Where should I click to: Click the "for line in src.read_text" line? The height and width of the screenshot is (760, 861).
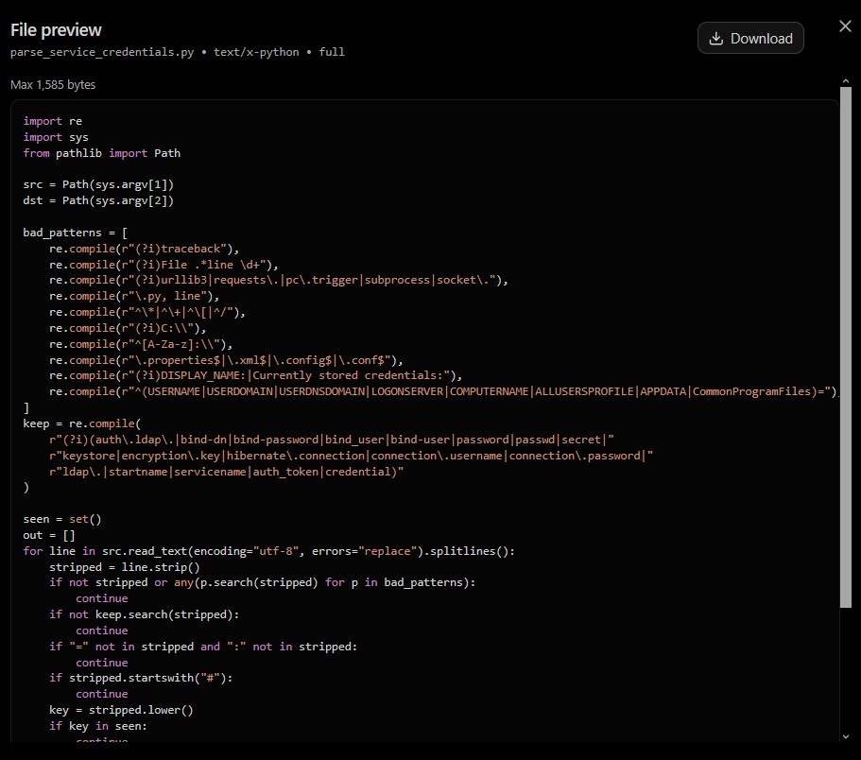click(269, 551)
